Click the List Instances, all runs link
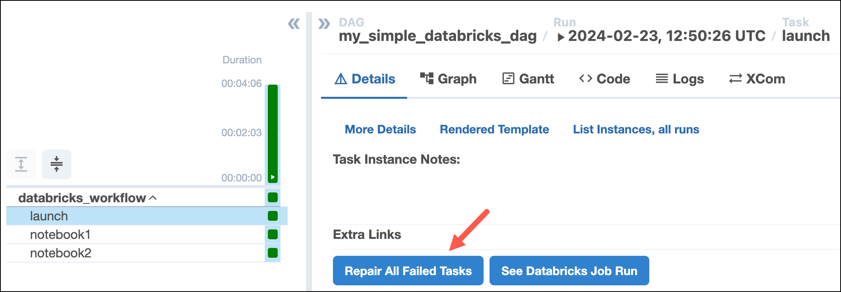The image size is (841, 292). click(635, 129)
